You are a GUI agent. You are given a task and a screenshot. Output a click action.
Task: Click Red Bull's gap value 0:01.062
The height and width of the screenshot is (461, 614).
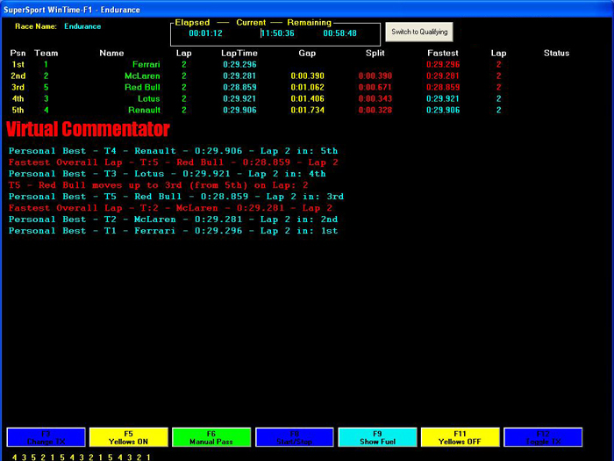(x=307, y=87)
